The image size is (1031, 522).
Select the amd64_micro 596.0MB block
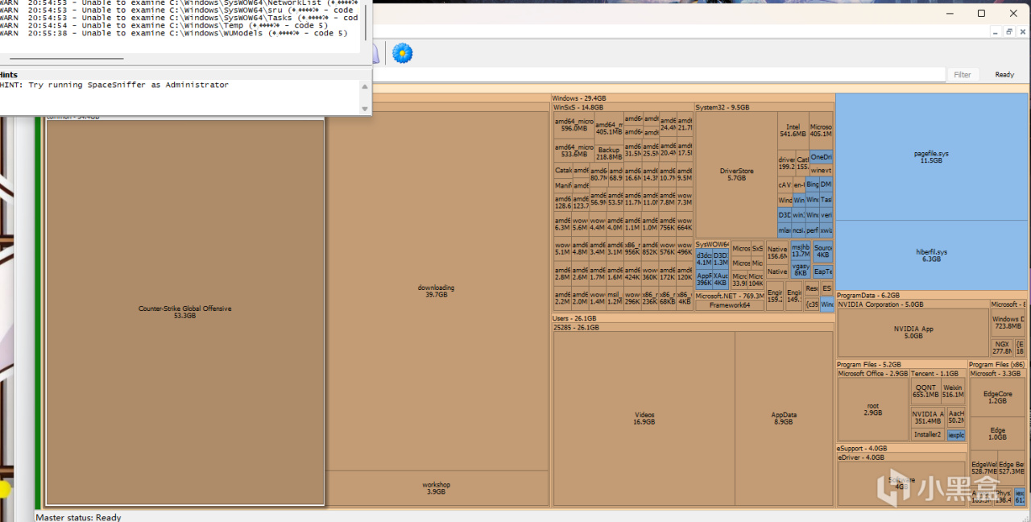573,125
